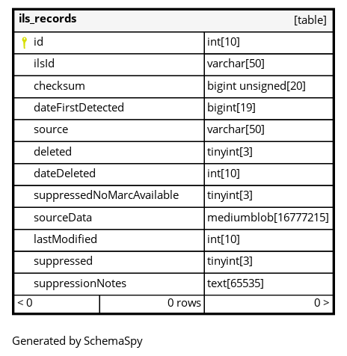Viewport: 347px width, 356px height.
Task: Click the Generated by SchemaSpy text
Action: point(77,341)
